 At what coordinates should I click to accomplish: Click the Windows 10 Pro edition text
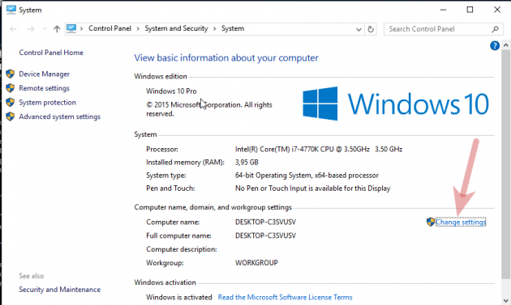(171, 91)
